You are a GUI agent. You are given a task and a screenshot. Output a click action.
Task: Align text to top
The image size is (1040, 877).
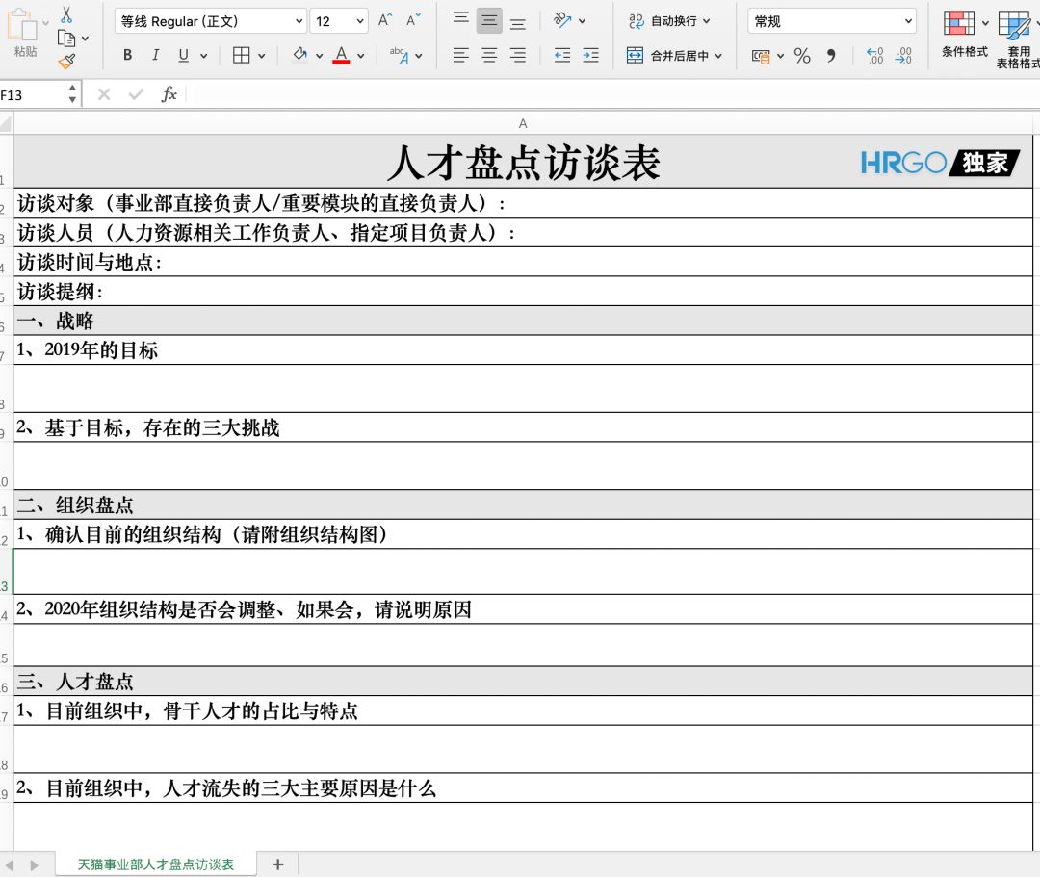point(461,20)
